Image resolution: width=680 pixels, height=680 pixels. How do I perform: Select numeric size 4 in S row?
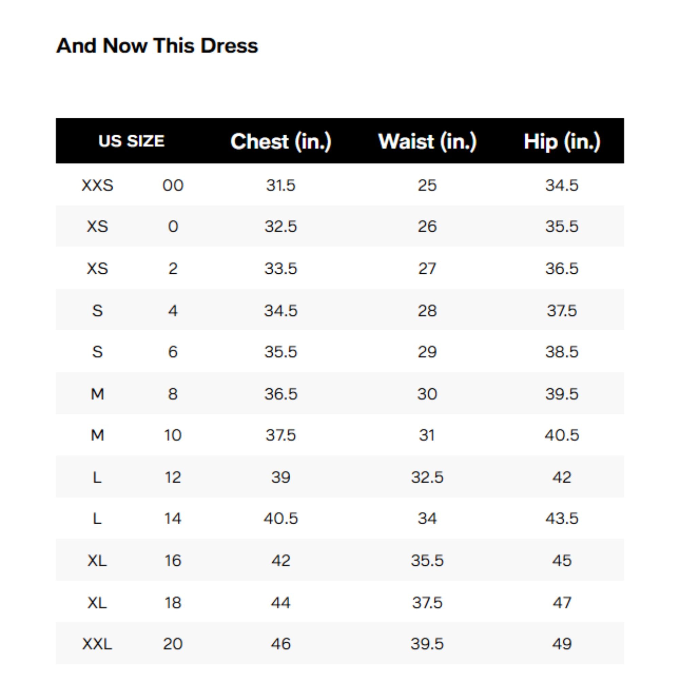pos(173,310)
